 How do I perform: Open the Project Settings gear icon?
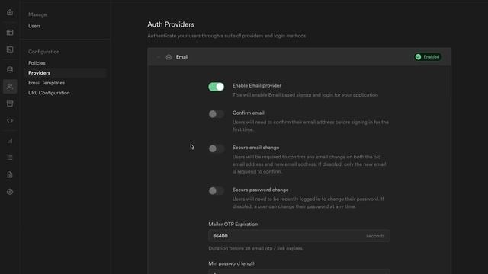[10, 192]
